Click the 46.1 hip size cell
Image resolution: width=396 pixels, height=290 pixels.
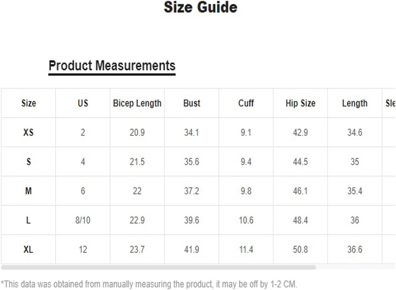[300, 191]
